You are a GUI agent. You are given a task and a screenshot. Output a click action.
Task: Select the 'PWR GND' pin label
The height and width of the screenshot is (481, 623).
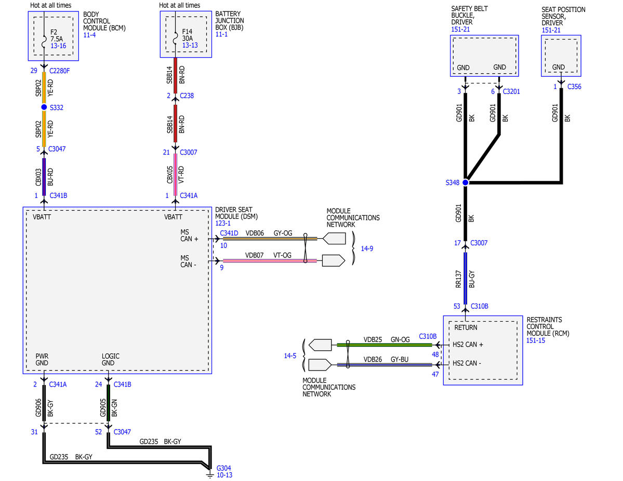(x=42, y=360)
